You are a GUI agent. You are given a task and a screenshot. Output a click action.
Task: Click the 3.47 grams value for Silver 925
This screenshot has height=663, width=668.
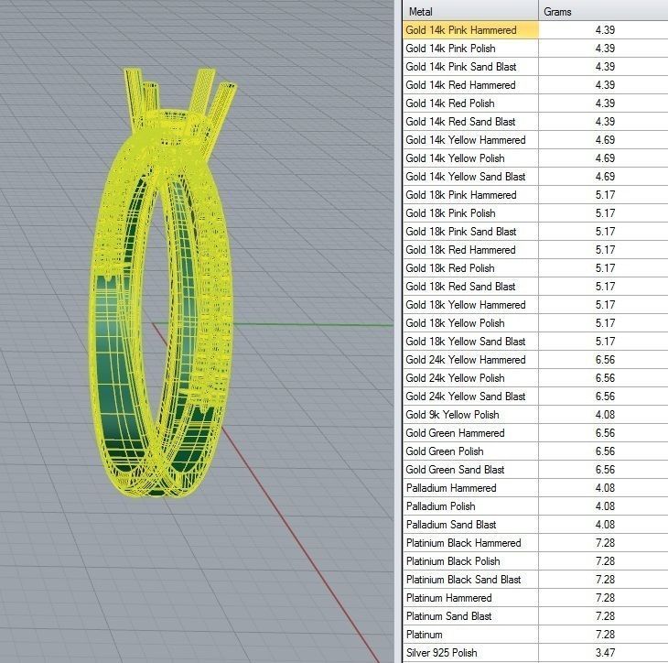(x=605, y=653)
